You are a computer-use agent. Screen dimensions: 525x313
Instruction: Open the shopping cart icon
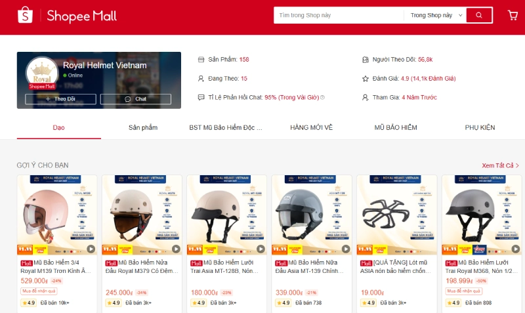(x=513, y=15)
